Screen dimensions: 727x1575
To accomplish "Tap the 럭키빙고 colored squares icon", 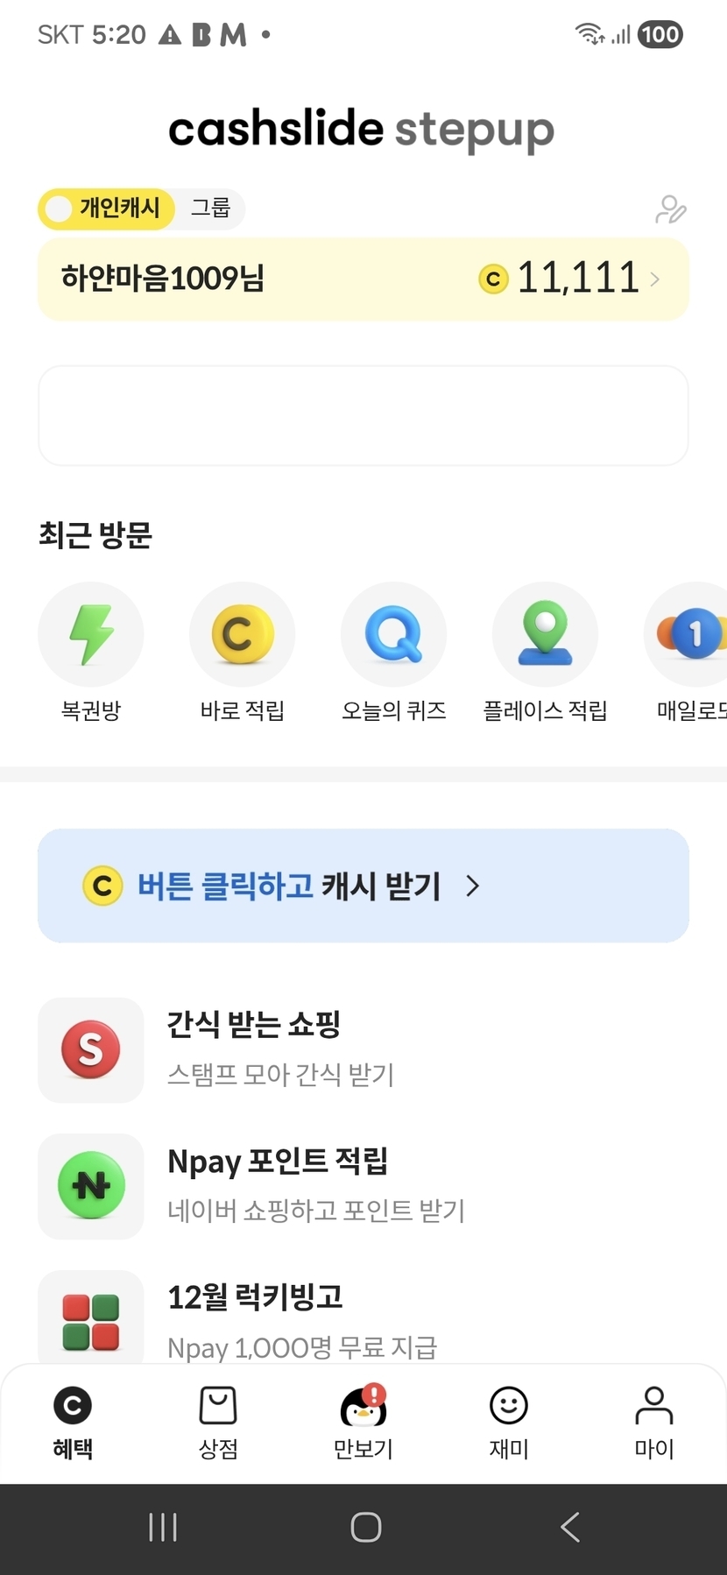I will [x=91, y=1321].
